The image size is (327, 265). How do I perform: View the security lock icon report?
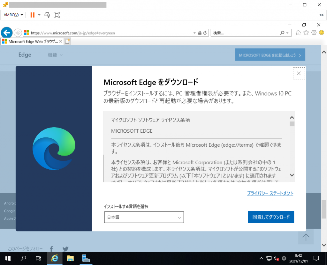pyautogui.click(x=200, y=33)
